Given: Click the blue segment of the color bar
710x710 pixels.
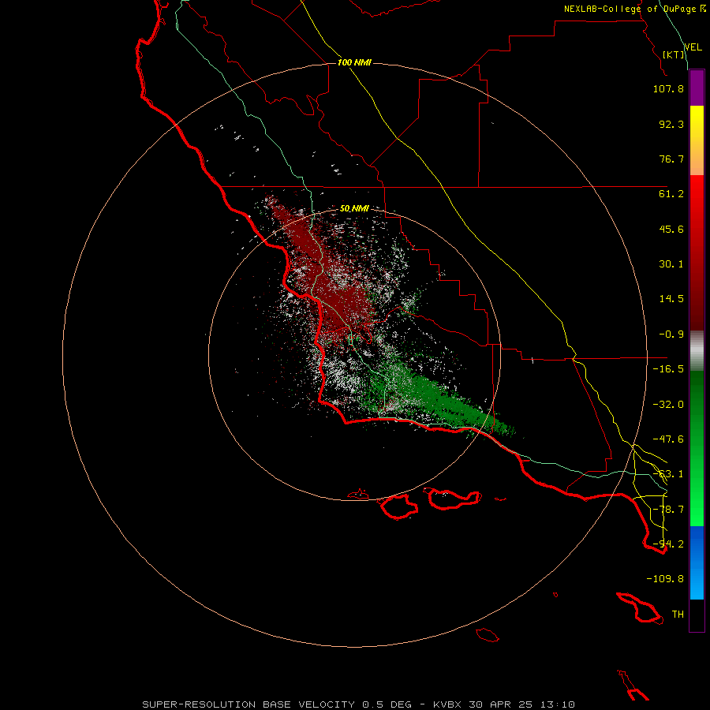Looking at the screenshot, I should point(697,562).
